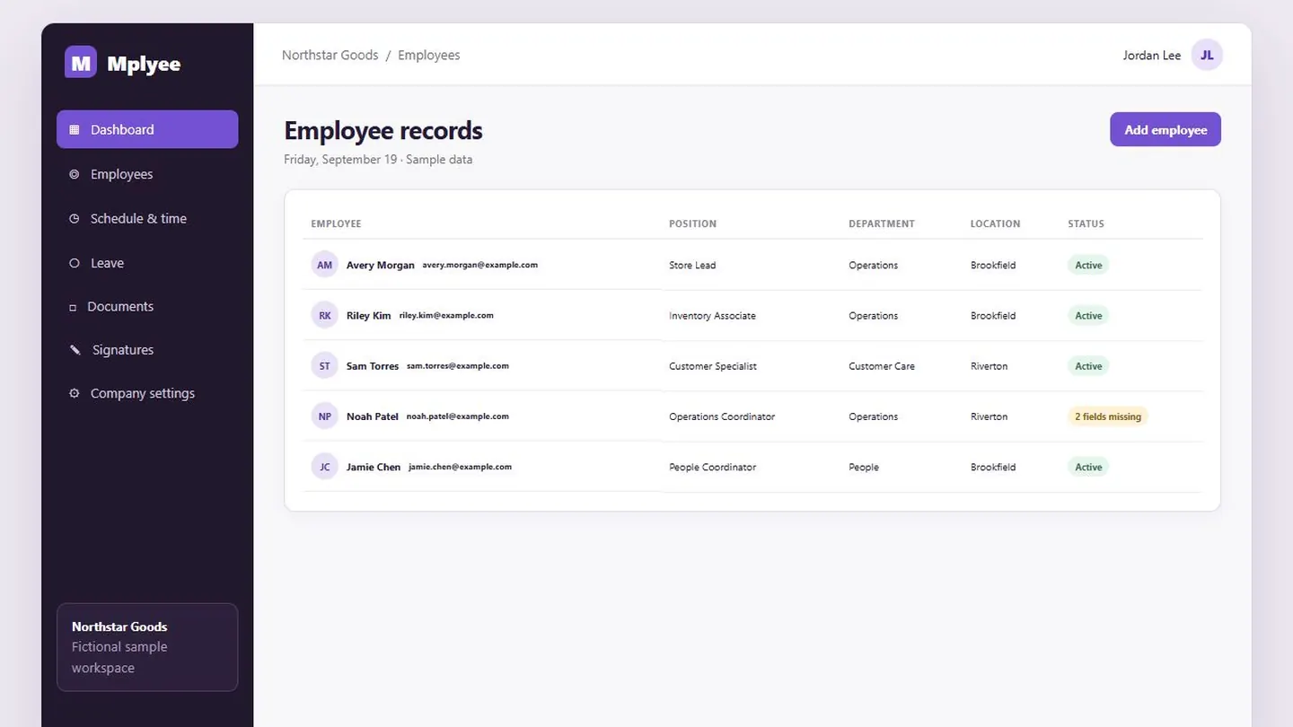Image resolution: width=1293 pixels, height=727 pixels.
Task: Click the Inventory Associate position cell
Action: 712,316
